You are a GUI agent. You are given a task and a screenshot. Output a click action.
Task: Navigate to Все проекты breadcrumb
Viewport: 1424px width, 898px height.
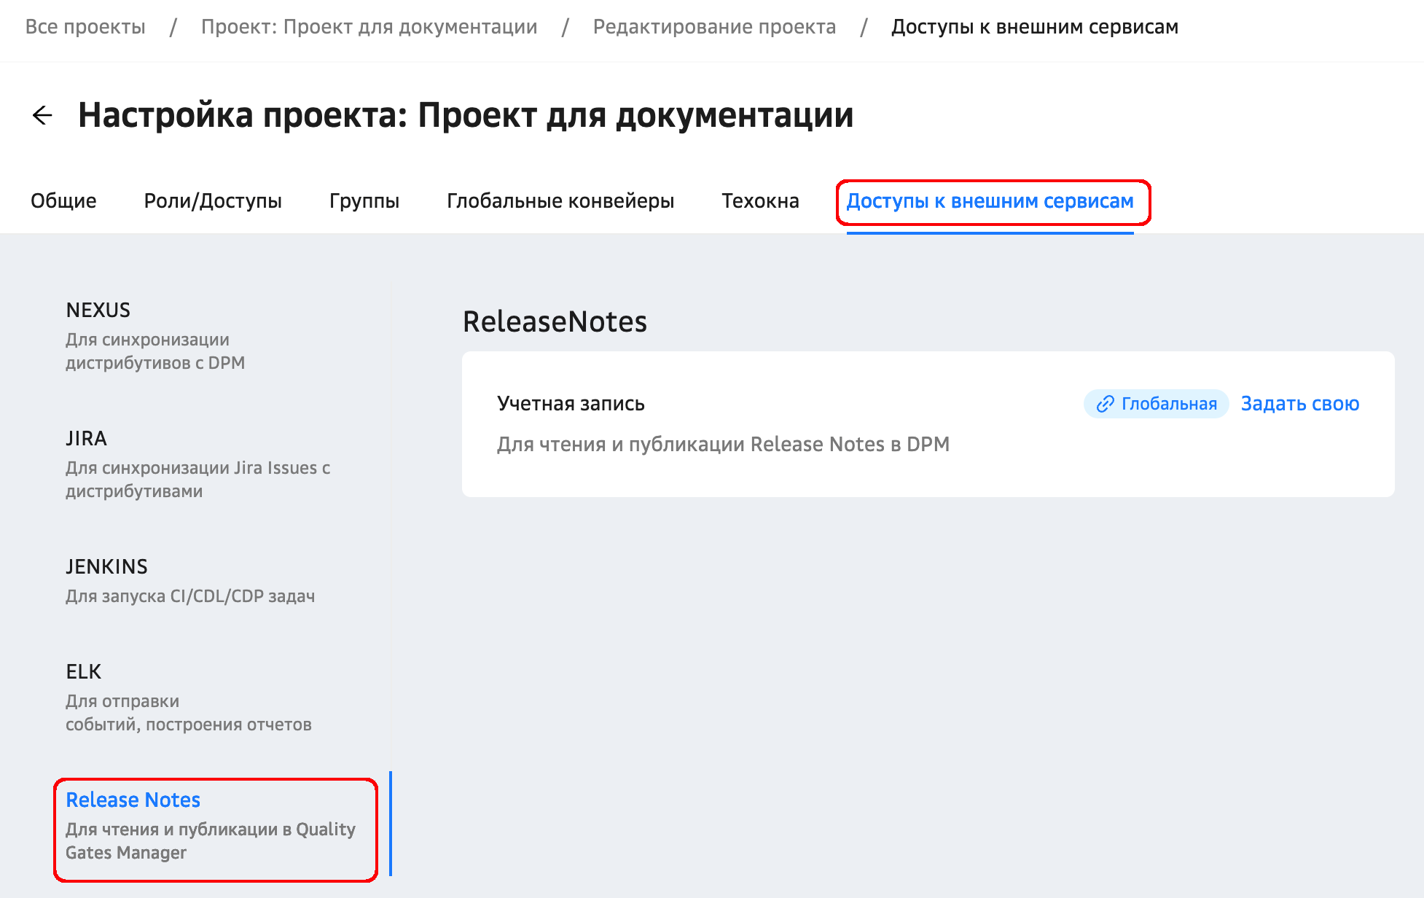(85, 27)
